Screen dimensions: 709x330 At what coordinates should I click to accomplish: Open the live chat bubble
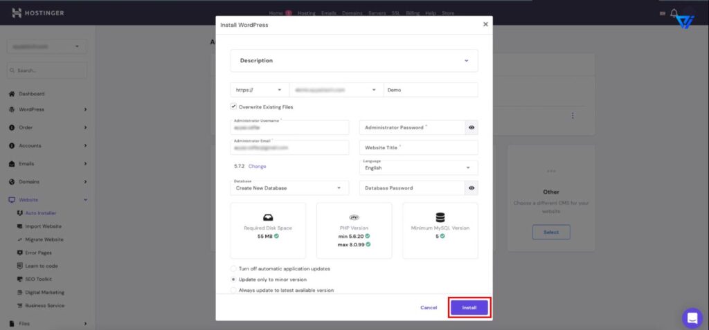click(x=692, y=318)
